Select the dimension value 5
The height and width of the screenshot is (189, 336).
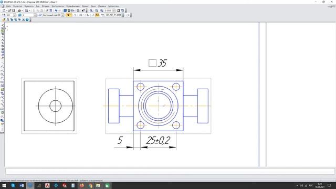[x=120, y=140]
